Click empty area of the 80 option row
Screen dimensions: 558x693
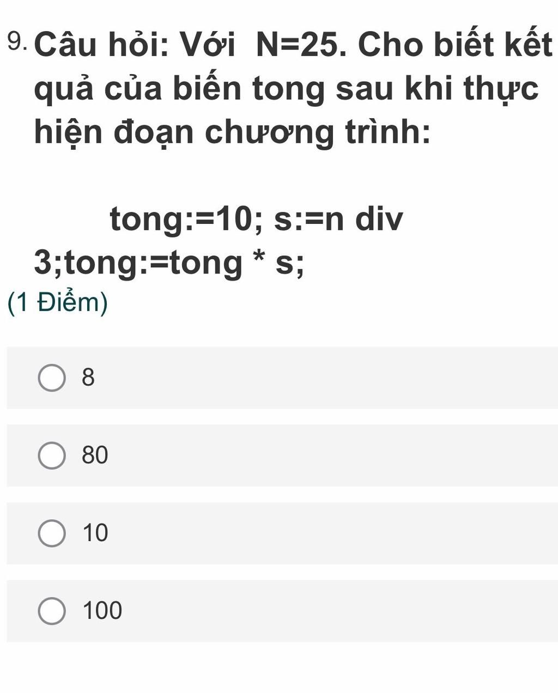click(x=327, y=455)
